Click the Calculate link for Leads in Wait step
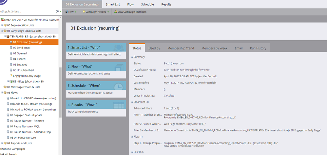 (x=169, y=95)
